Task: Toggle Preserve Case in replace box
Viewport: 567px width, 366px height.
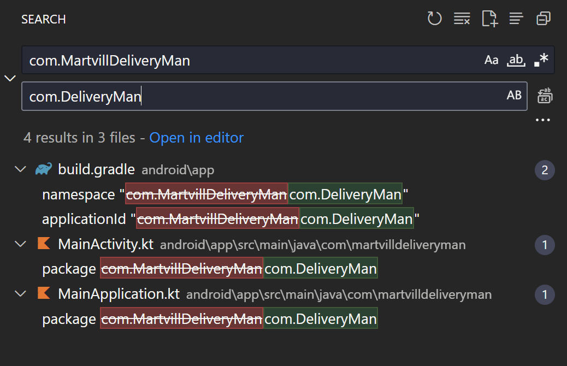Action: 514,96
